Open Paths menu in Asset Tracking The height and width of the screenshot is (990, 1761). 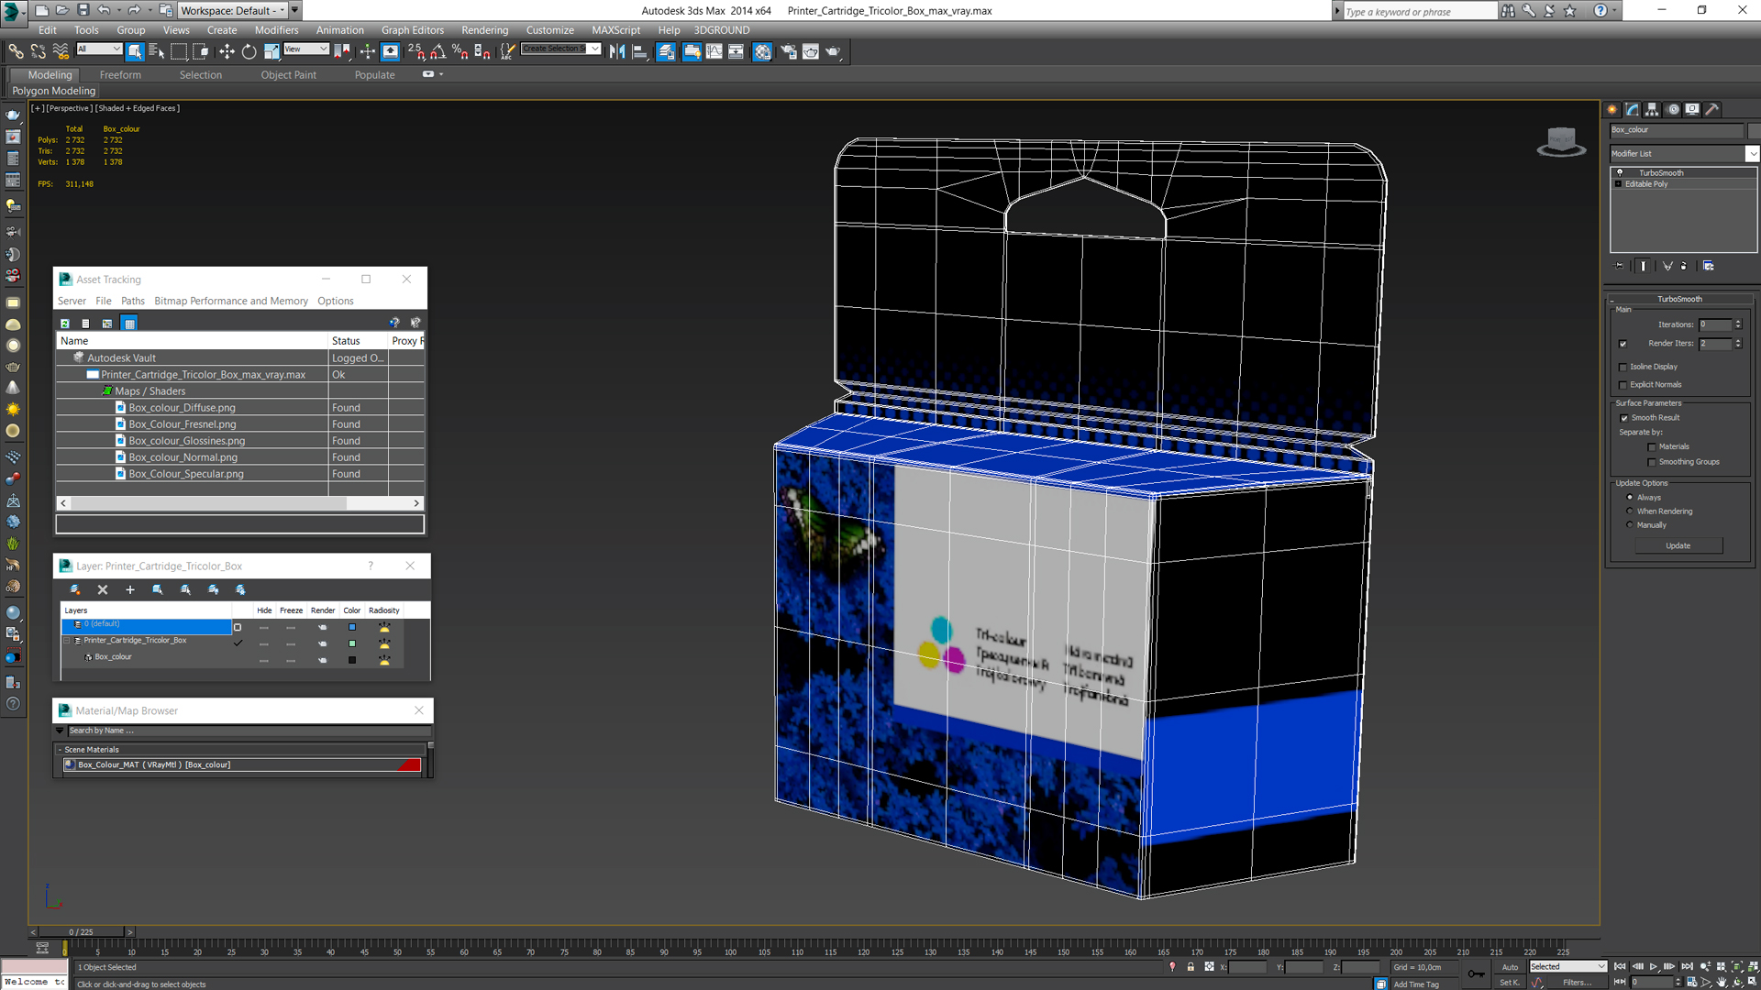coord(133,301)
